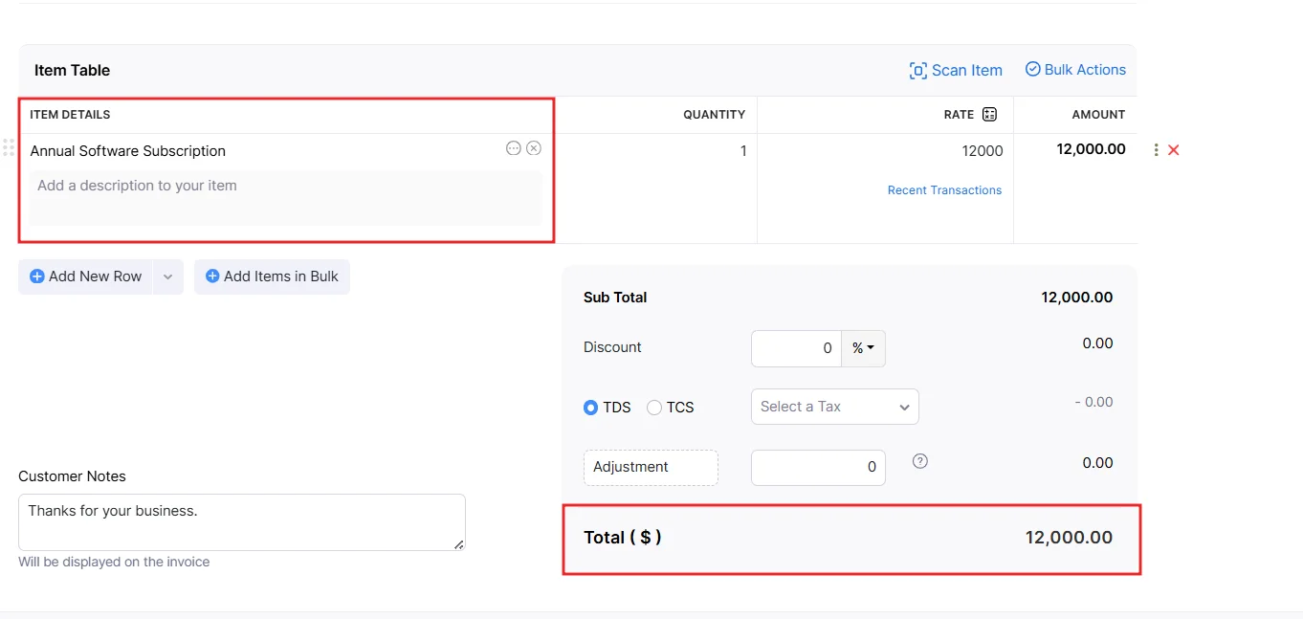The image size is (1303, 619).
Task: Open the row's vertical three-dot menu
Action: click(1156, 150)
